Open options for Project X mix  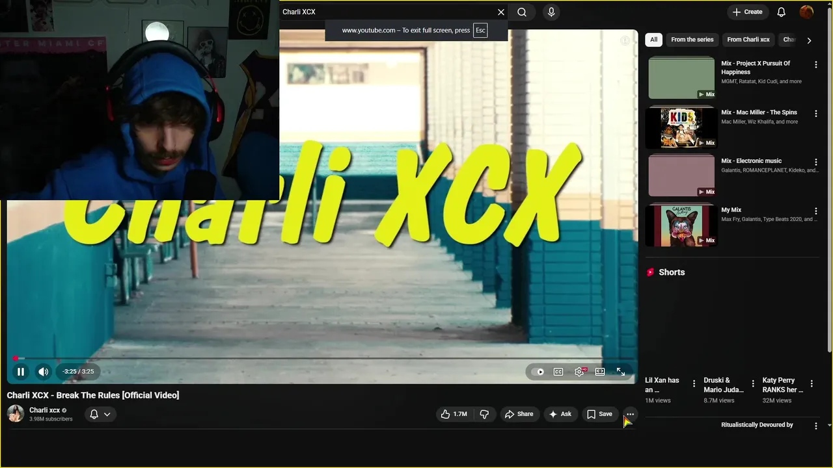815,64
